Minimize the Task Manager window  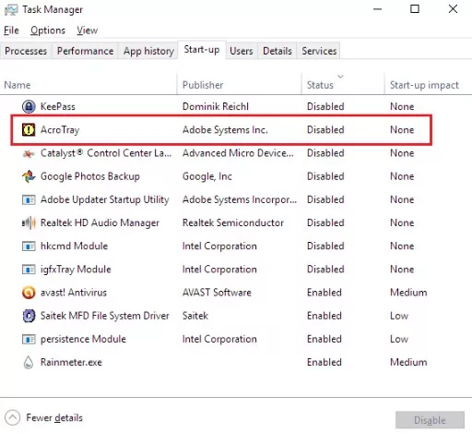click(377, 9)
